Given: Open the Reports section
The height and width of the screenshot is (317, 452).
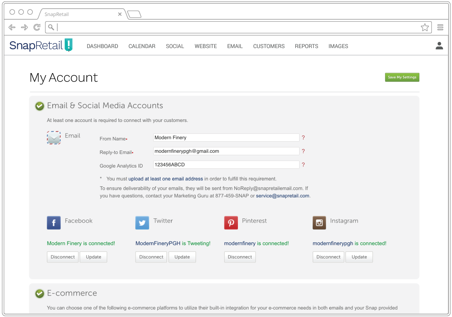Looking at the screenshot, I should point(307,46).
